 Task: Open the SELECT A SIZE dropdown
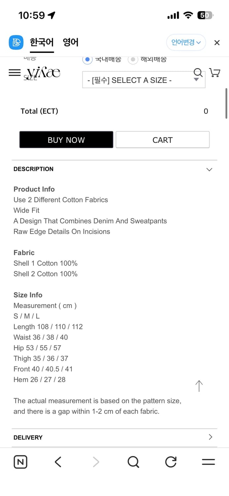pos(144,80)
